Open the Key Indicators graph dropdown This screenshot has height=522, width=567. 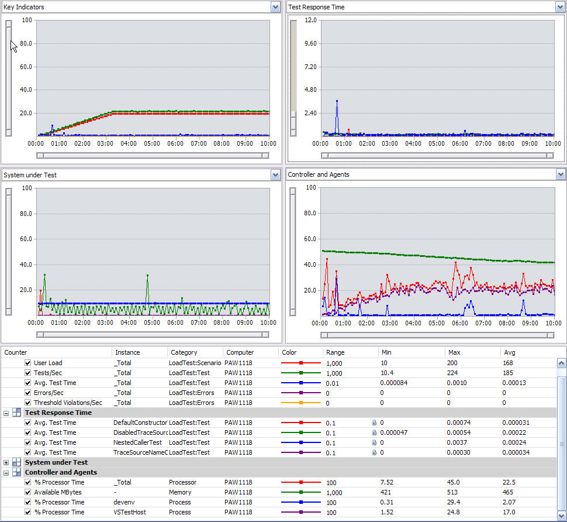click(275, 7)
